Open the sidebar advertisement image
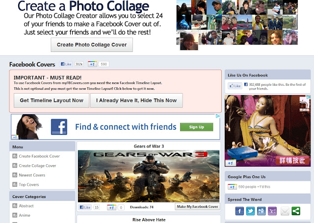 point(268,131)
